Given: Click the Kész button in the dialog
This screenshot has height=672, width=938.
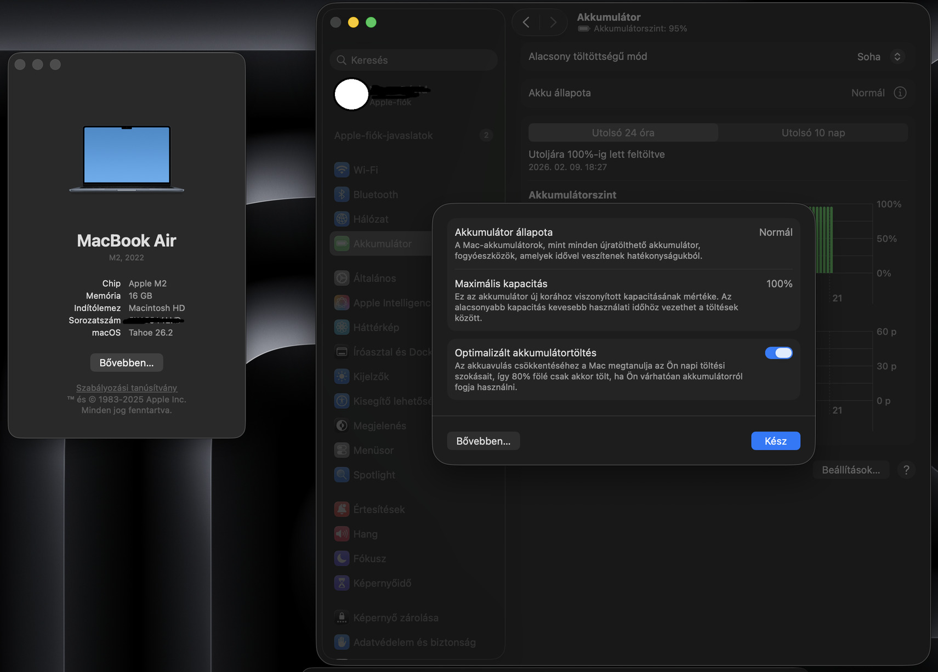Looking at the screenshot, I should pyautogui.click(x=776, y=441).
